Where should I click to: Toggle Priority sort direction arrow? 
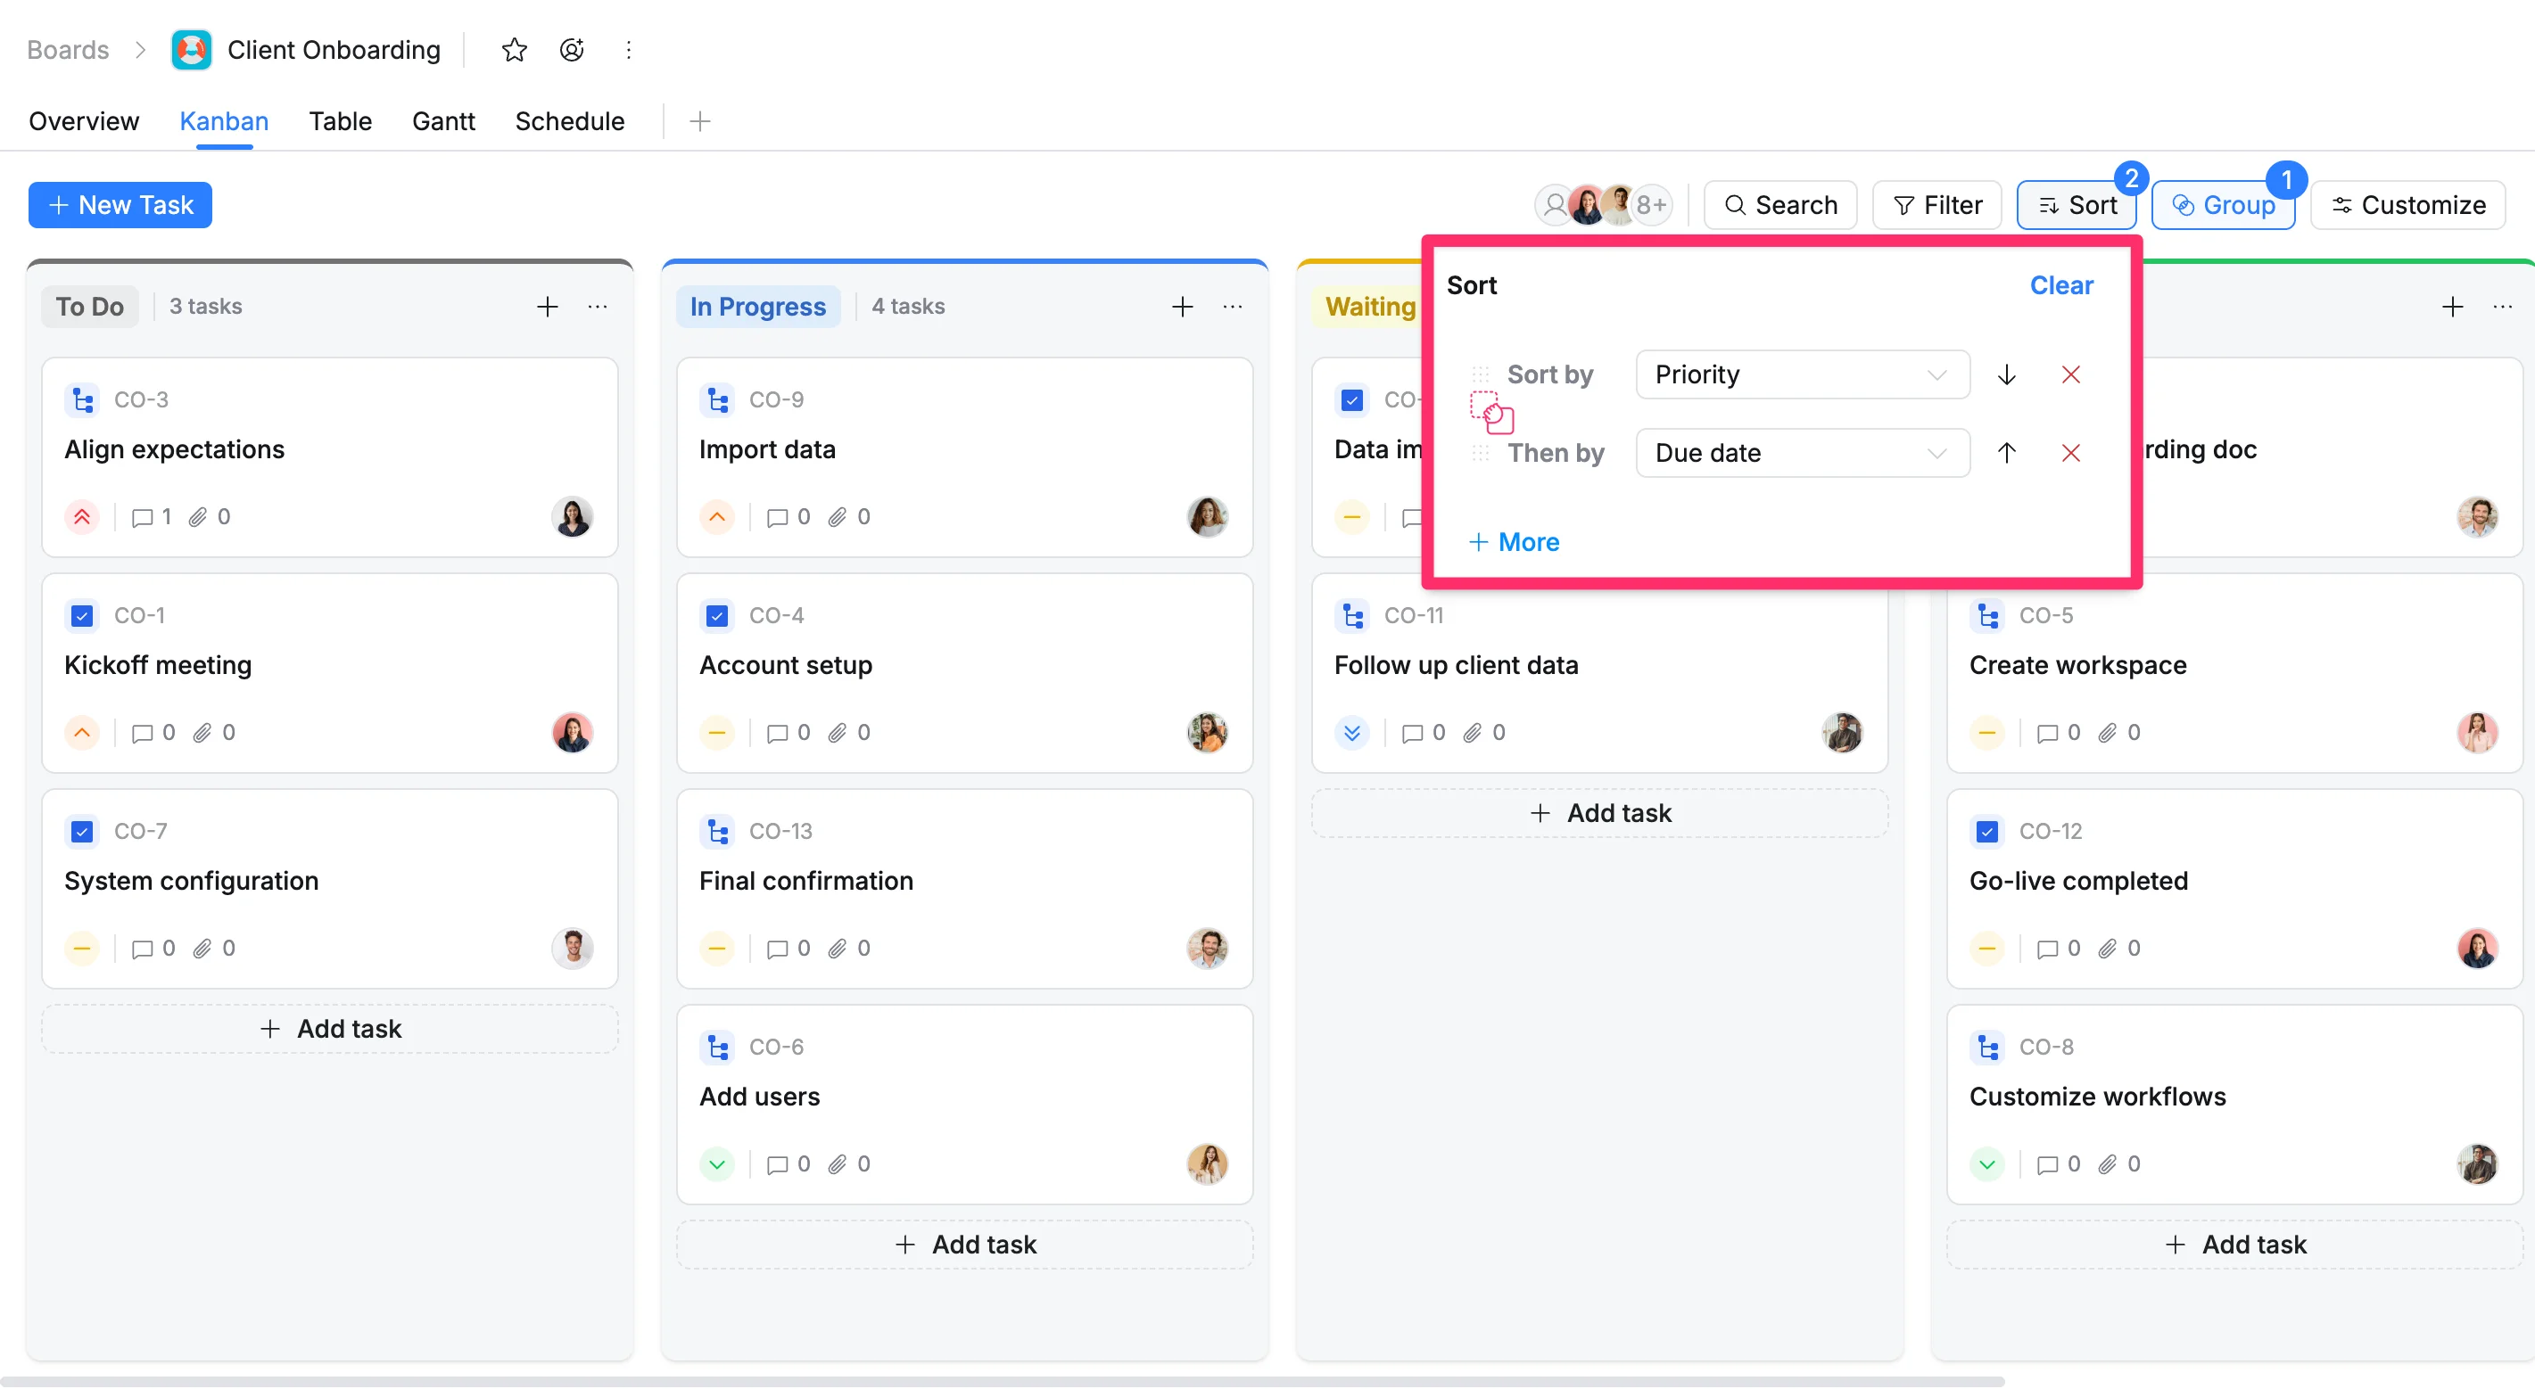2007,374
